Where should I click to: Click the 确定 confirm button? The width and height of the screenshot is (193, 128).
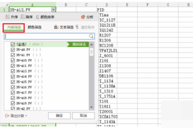tap(59, 116)
